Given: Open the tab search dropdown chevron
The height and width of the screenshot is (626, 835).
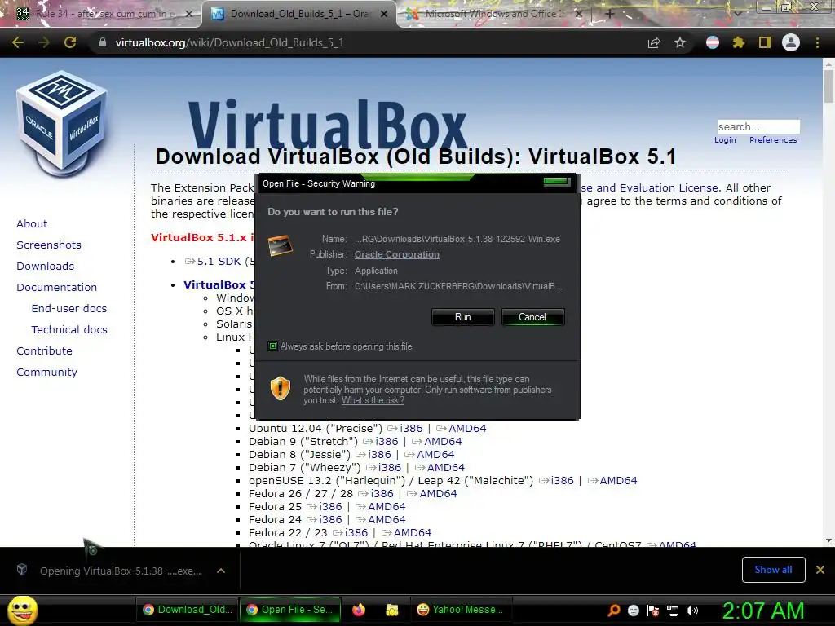Looking at the screenshot, I should (x=738, y=14).
